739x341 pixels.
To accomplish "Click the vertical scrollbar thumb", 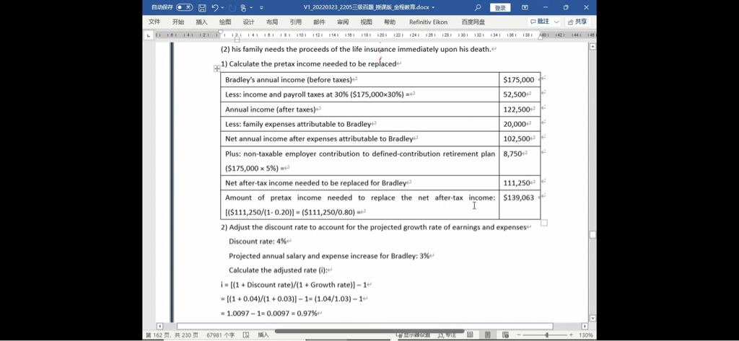I will (x=593, y=234).
